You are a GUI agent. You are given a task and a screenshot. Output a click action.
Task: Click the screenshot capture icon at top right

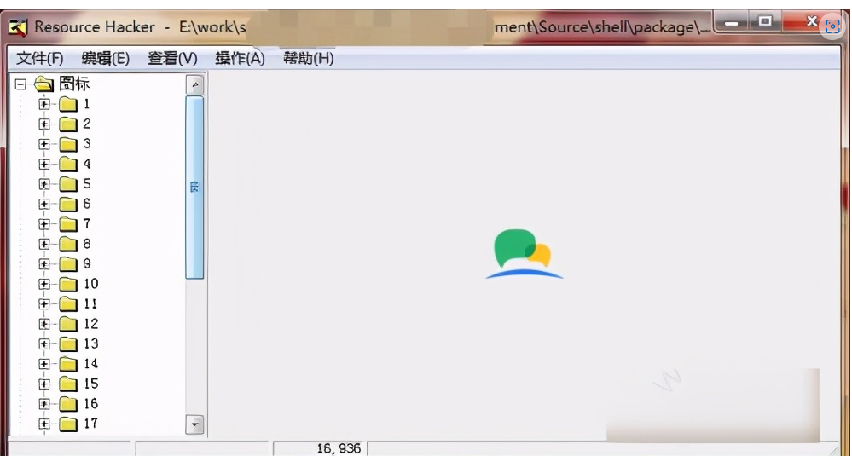(x=832, y=26)
